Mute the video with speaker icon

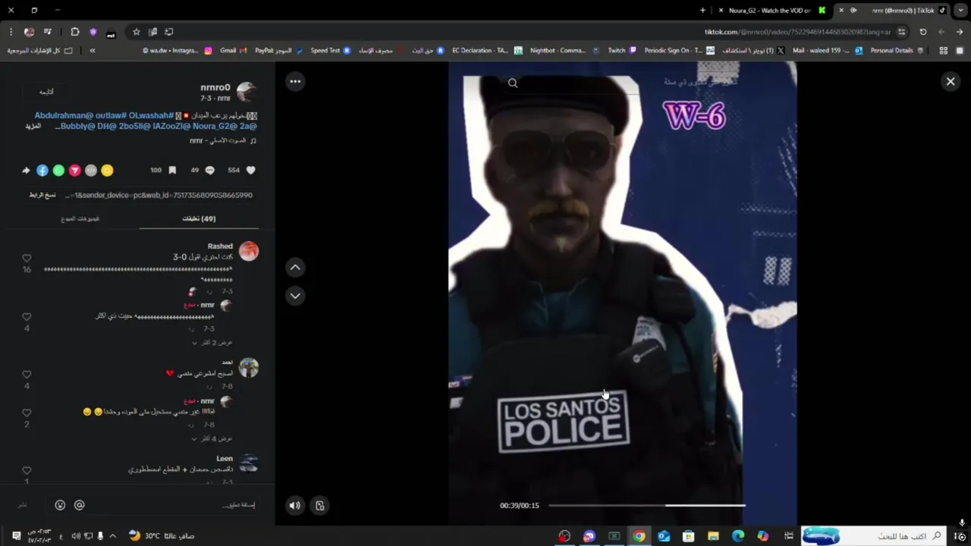(x=295, y=505)
